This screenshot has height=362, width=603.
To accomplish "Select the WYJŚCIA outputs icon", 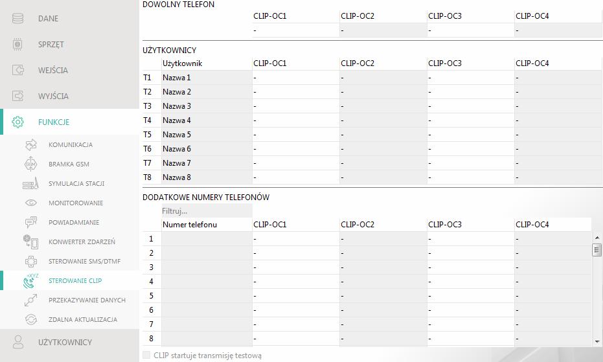I will click(17, 96).
